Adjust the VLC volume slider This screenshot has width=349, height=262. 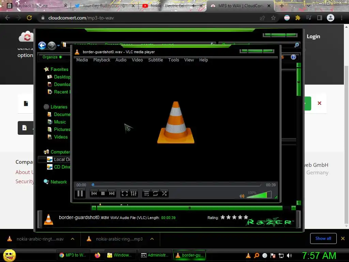(x=259, y=195)
